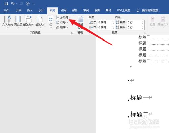This screenshot has height=133, width=169.
Task: Adjust 段前 spacing spinner arrows
Action: point(143,22)
